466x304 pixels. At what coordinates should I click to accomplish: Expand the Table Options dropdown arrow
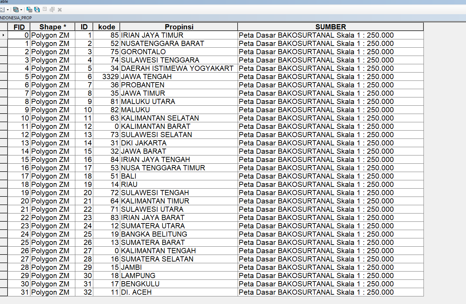(8, 10)
